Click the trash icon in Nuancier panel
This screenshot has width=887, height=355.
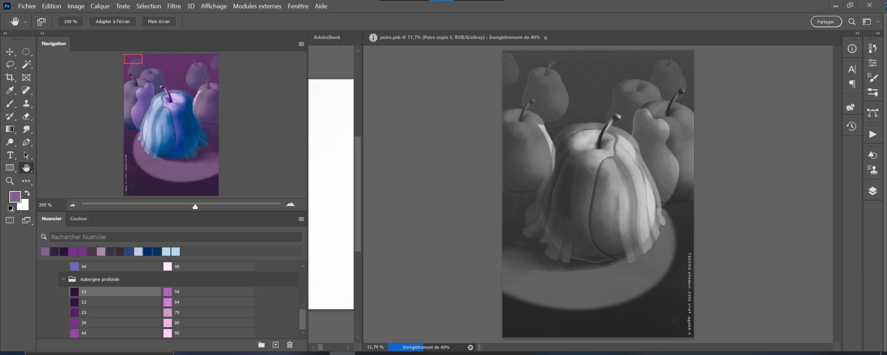290,345
